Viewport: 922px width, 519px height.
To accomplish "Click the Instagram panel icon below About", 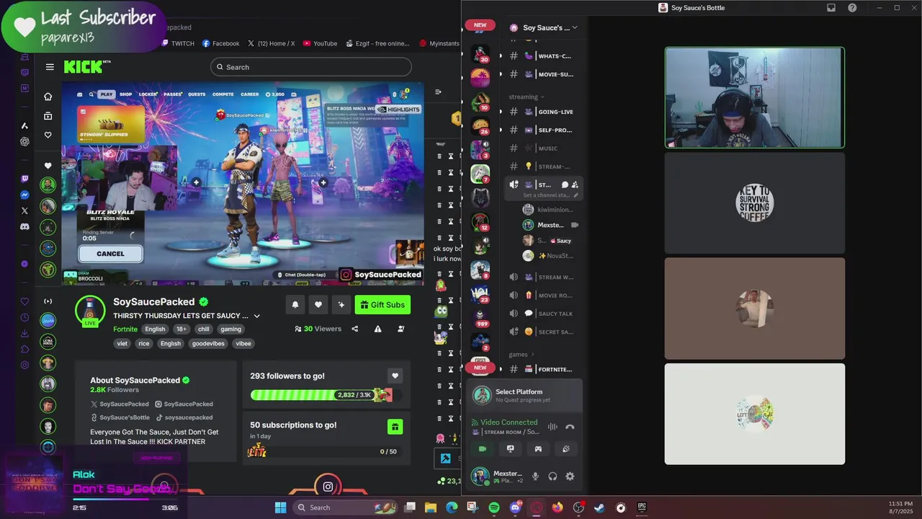I will pos(328,487).
